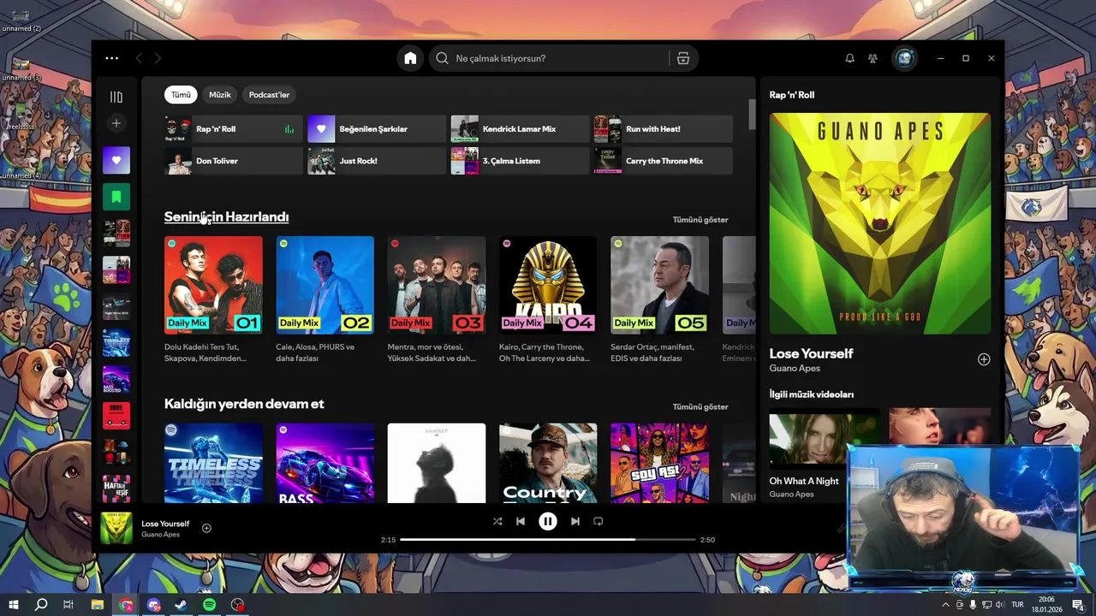This screenshot has height=616, width=1096.
Task: Open Steam from the Windows taskbar
Action: (182, 605)
